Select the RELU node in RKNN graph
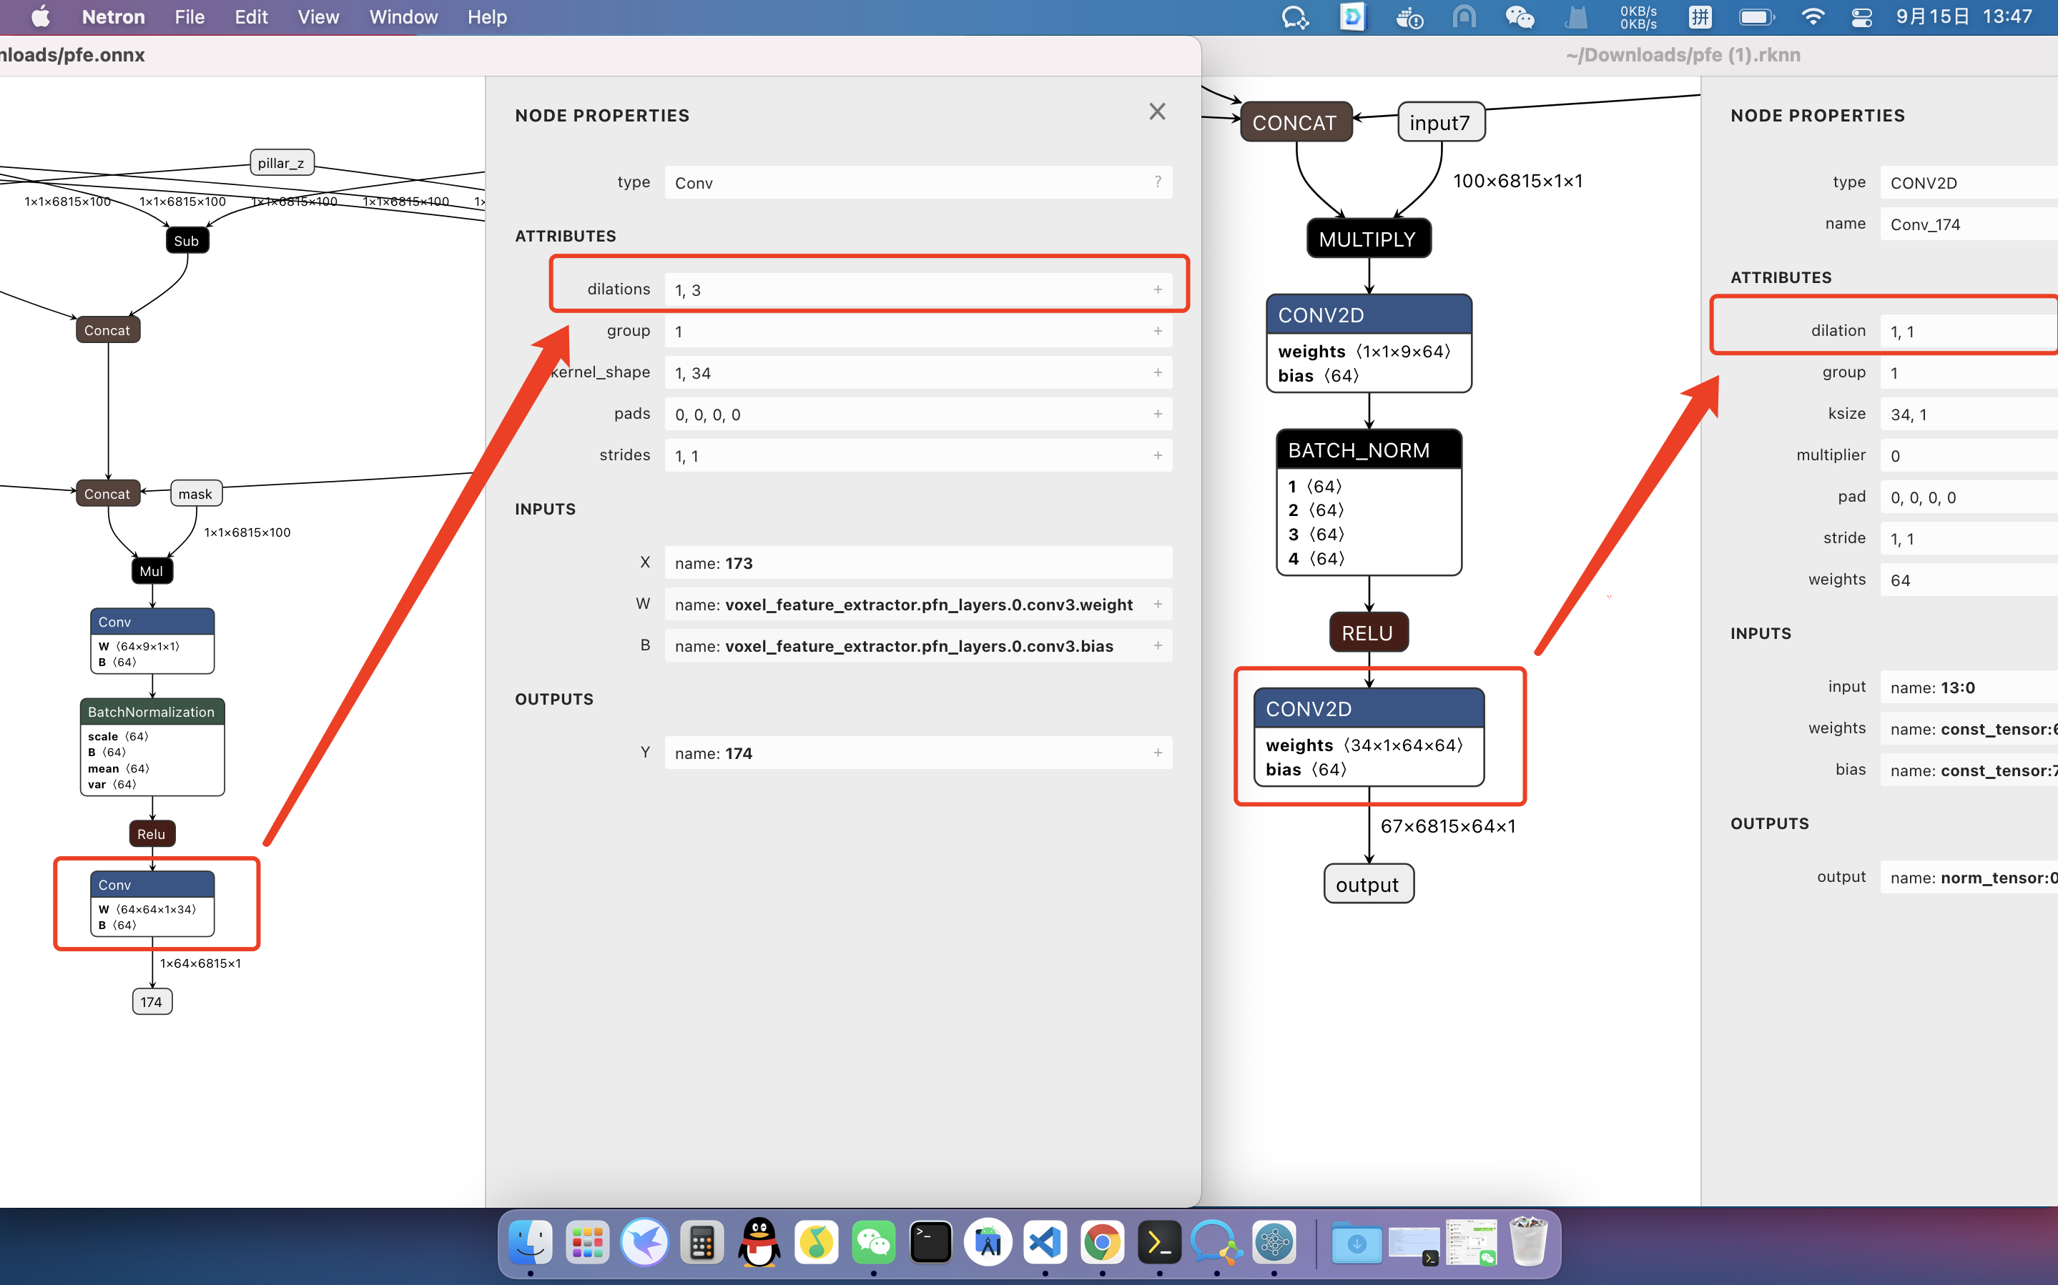The image size is (2058, 1285). tap(1369, 632)
